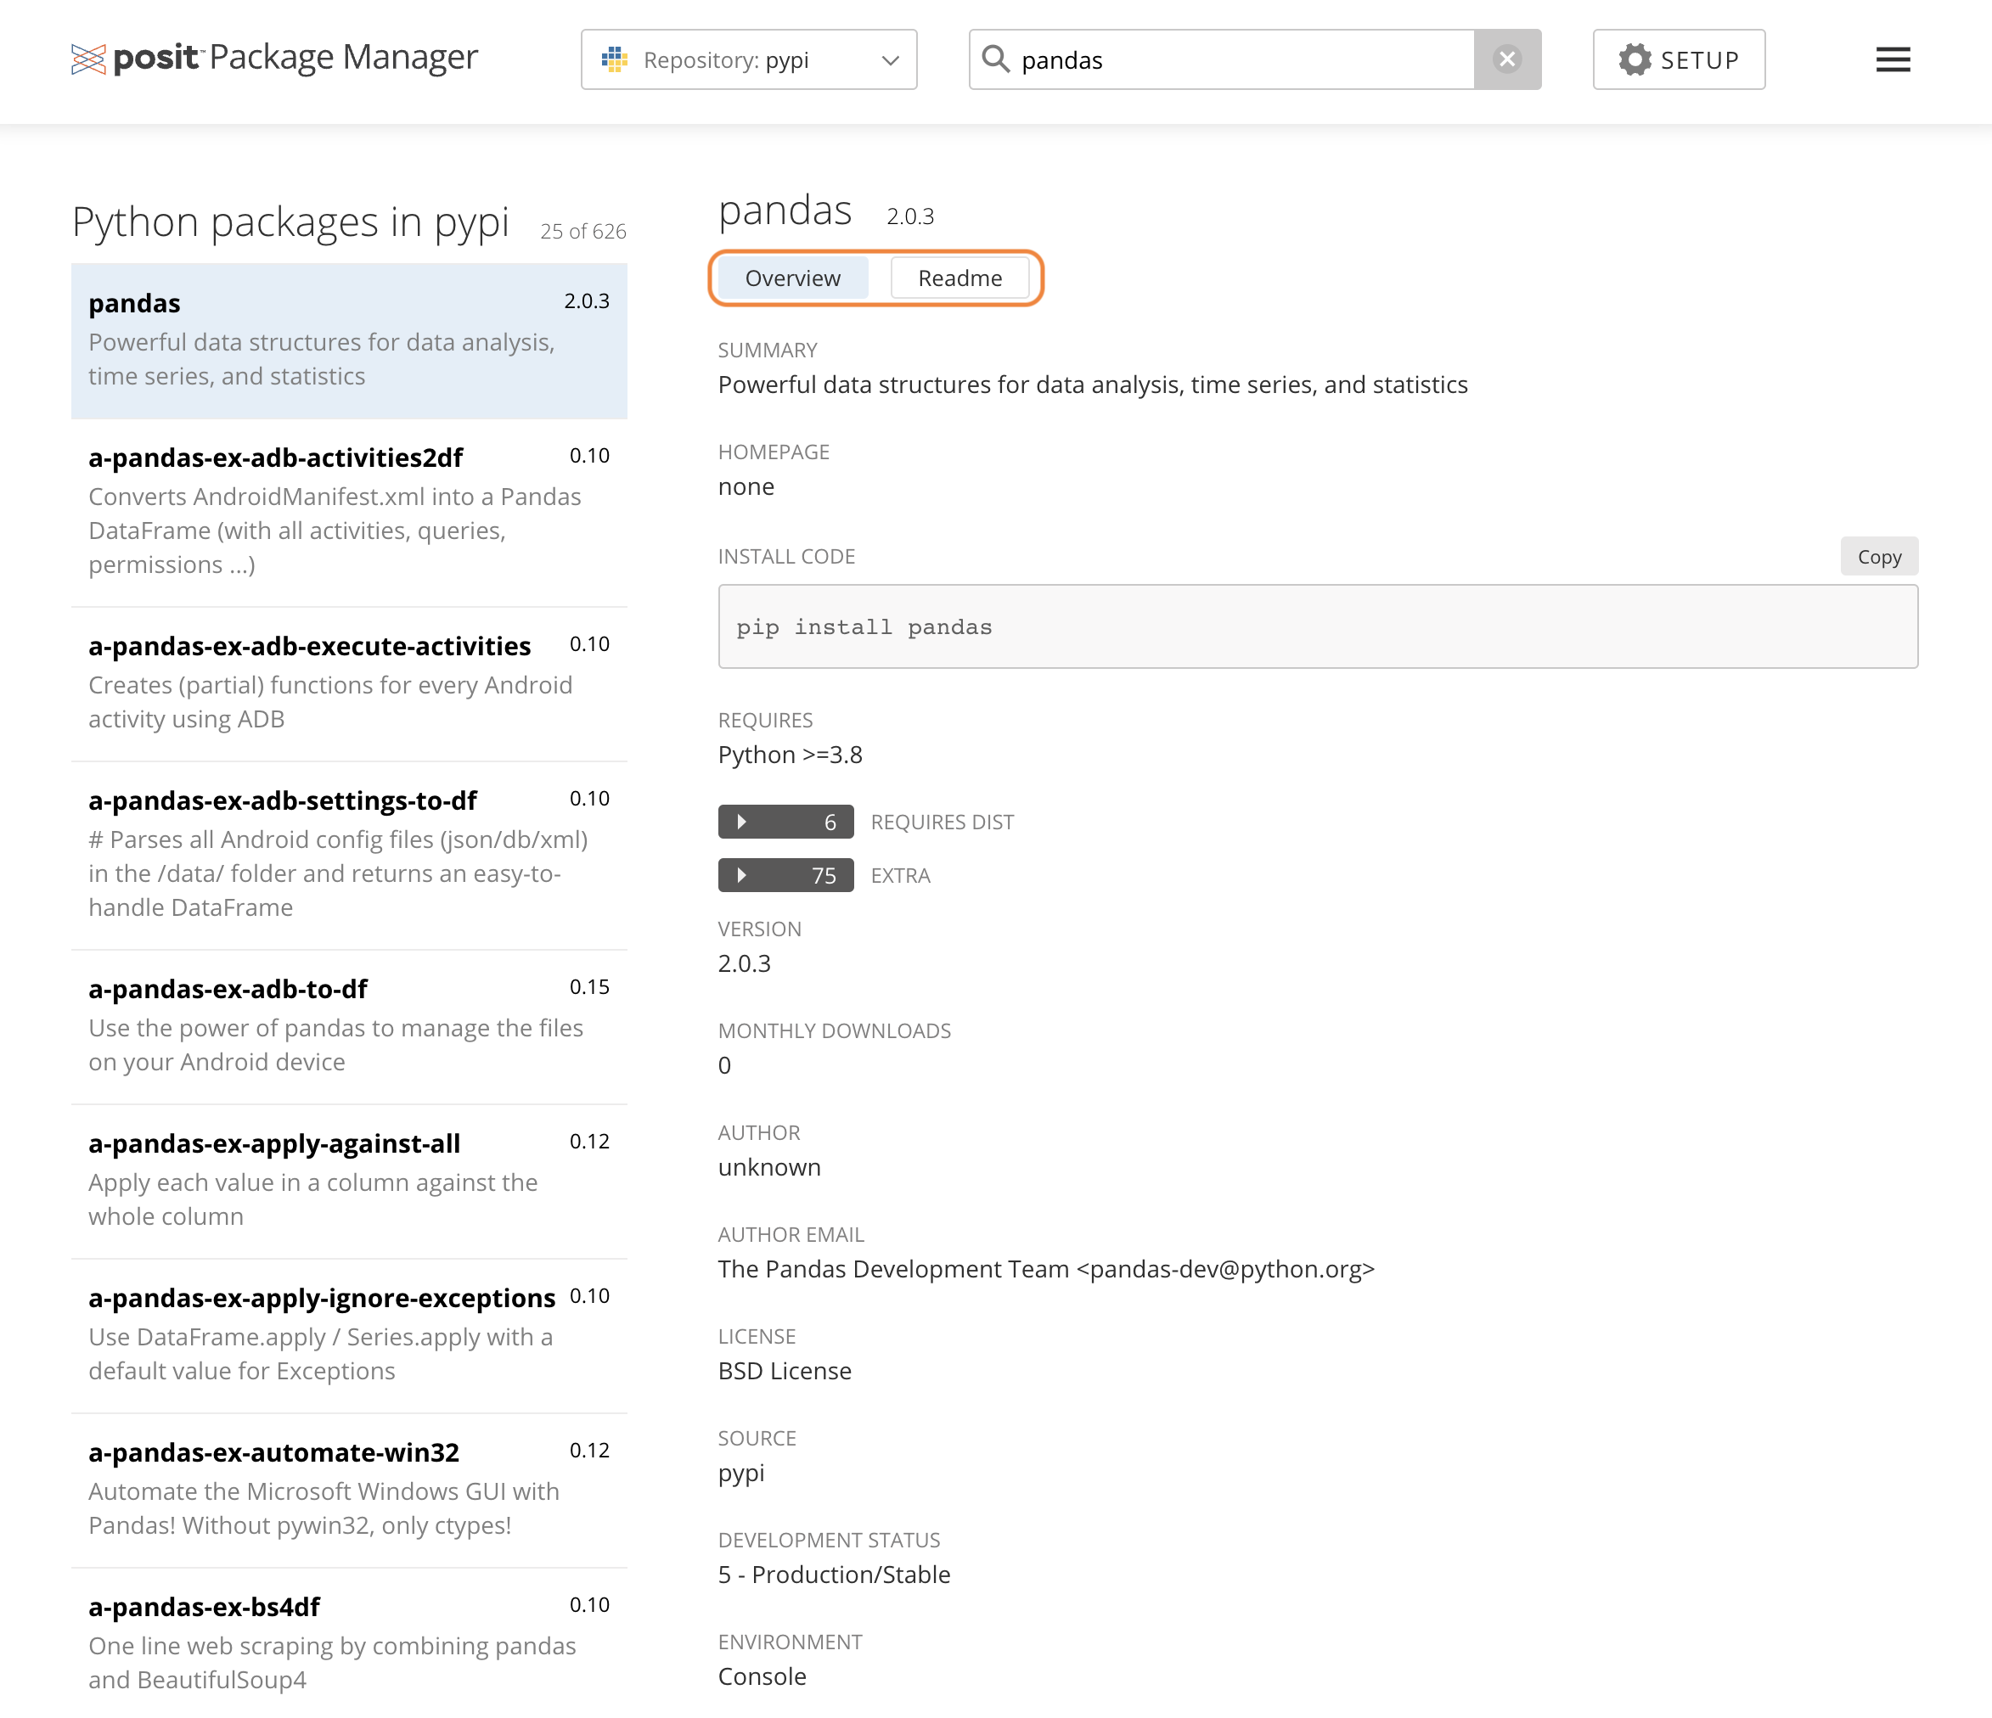Click the Requires Dist arrow icon
The height and width of the screenshot is (1718, 1992).
click(741, 822)
